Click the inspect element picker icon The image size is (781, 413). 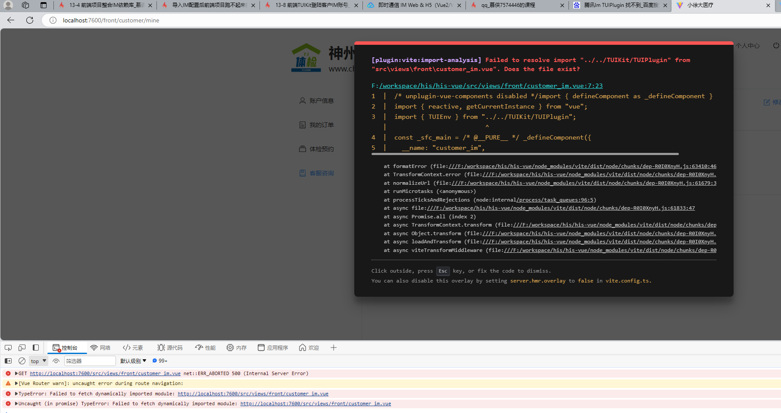(8, 348)
